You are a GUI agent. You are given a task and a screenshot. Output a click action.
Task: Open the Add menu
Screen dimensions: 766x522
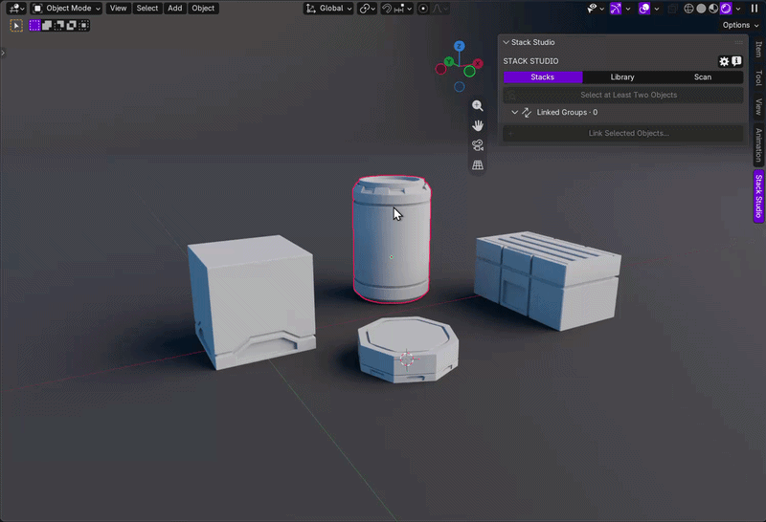[175, 9]
